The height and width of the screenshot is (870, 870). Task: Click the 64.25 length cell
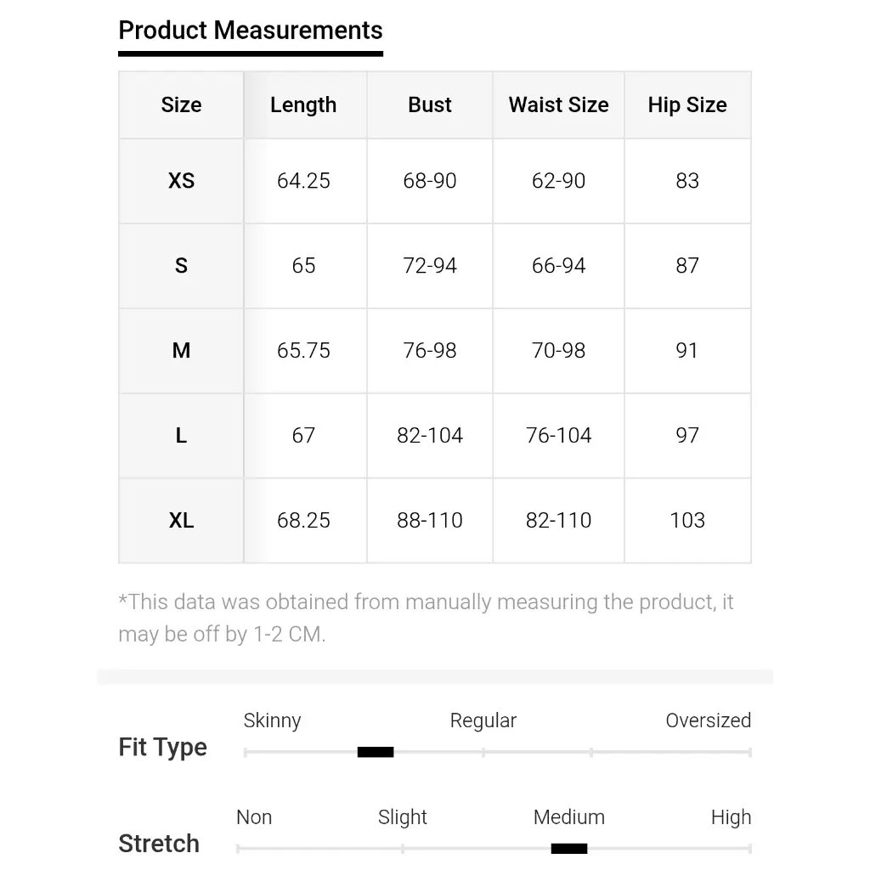point(303,181)
